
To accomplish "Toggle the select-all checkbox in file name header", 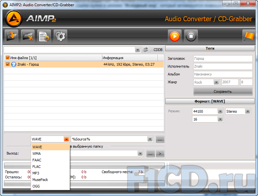I will 8,58.
